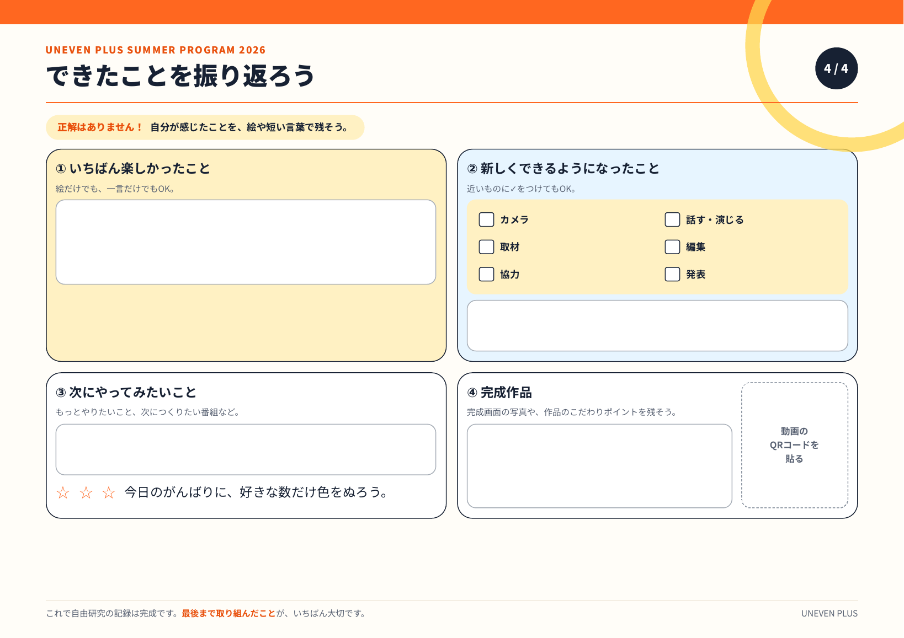
Task: Click the section title ④ 完成作品
Action: [499, 393]
